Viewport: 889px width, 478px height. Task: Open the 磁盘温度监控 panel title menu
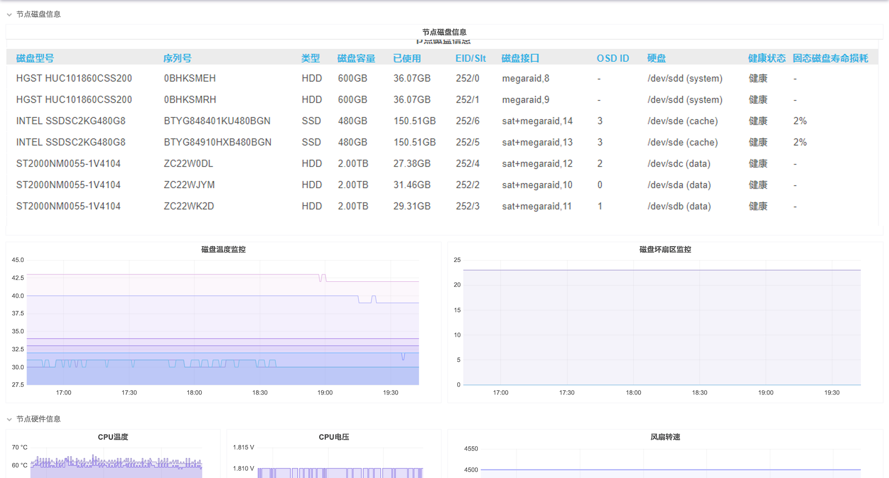[x=223, y=250]
